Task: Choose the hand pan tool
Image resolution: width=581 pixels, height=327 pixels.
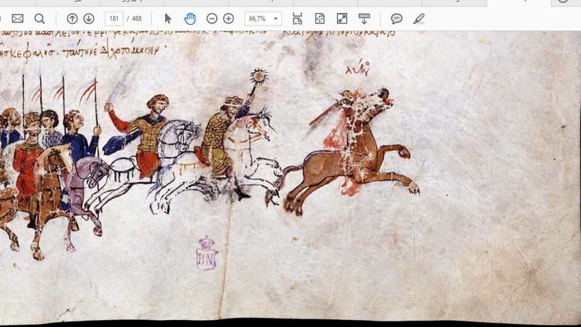Action: pos(190,19)
